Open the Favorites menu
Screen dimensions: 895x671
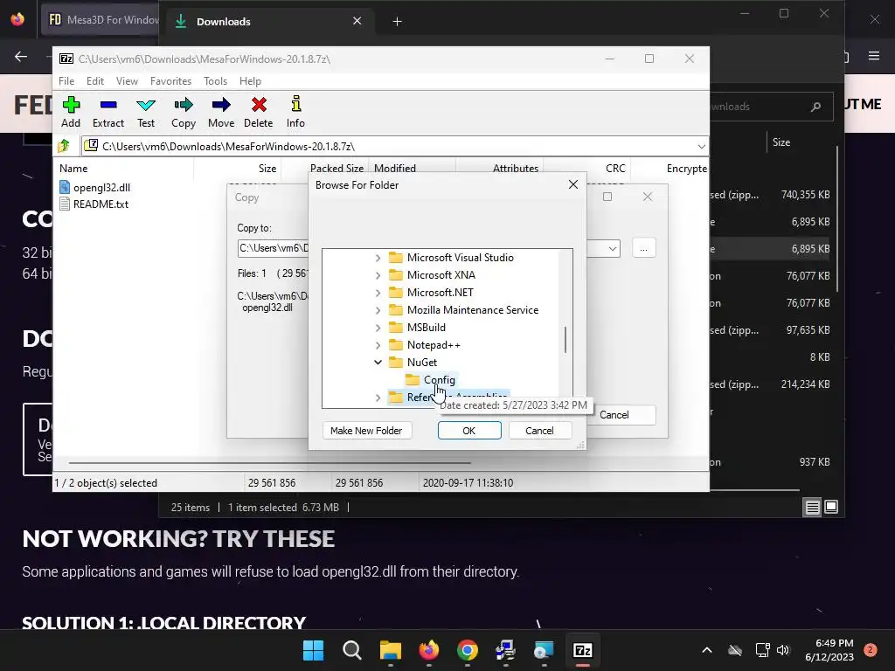point(170,81)
